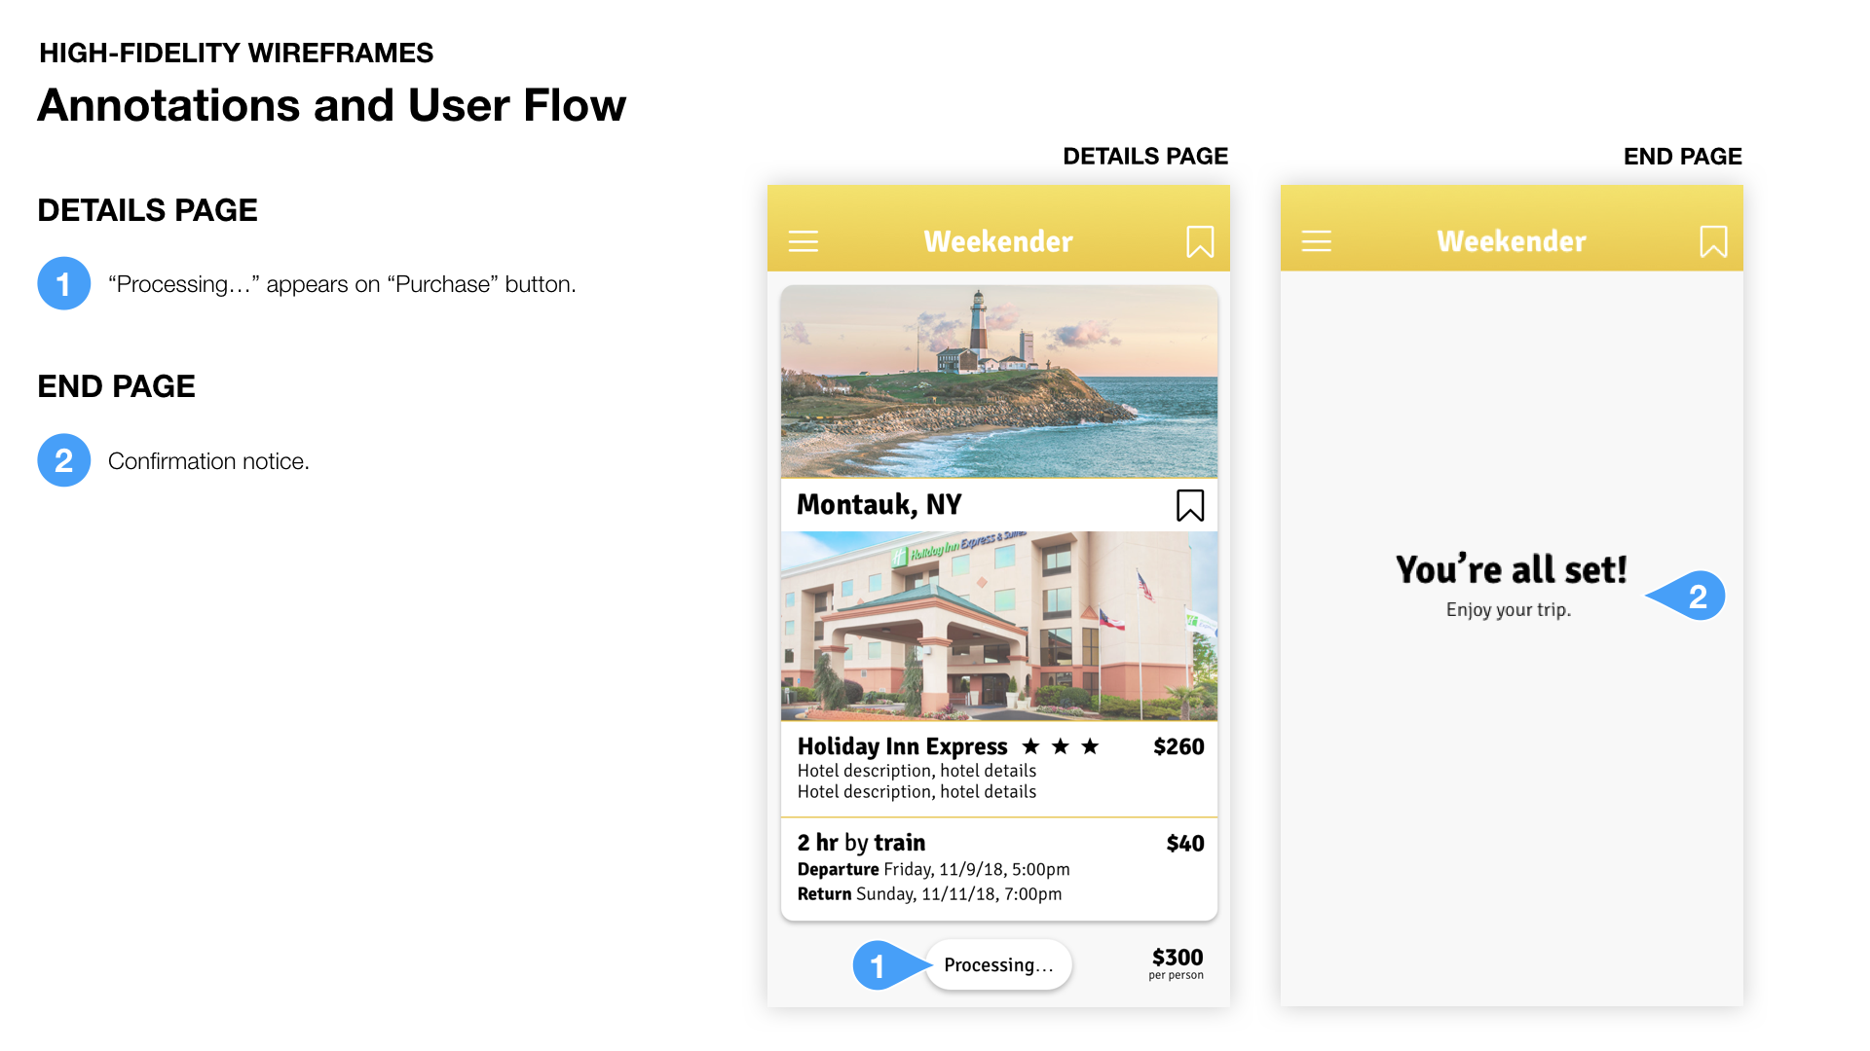1870x1051 pixels.
Task: Select the first star of Holiday Inn Express rating
Action: [1031, 746]
